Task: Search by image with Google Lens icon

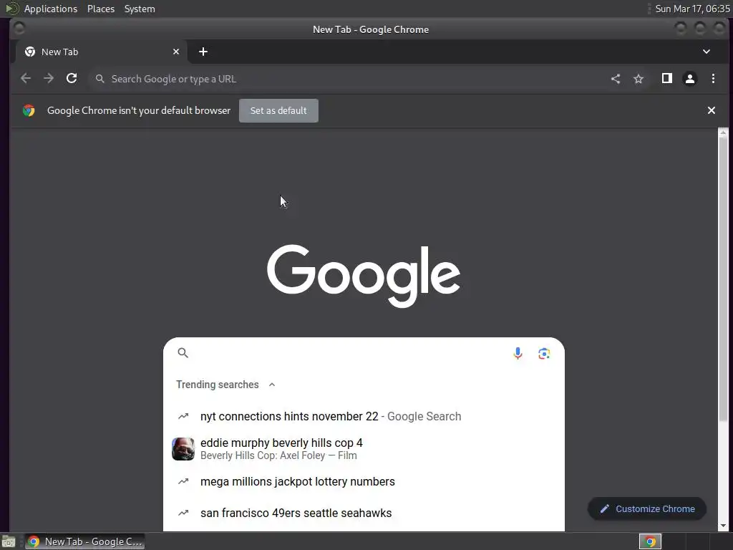Action: tap(544, 354)
